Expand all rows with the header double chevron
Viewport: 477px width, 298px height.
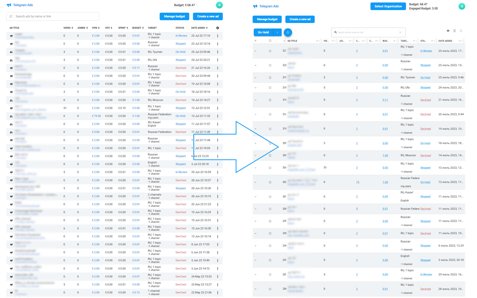256,41
